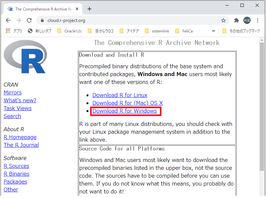The height and width of the screenshot is (198, 267).
Task: Close the Comprehensive R Archive tab
Action: [77, 9]
